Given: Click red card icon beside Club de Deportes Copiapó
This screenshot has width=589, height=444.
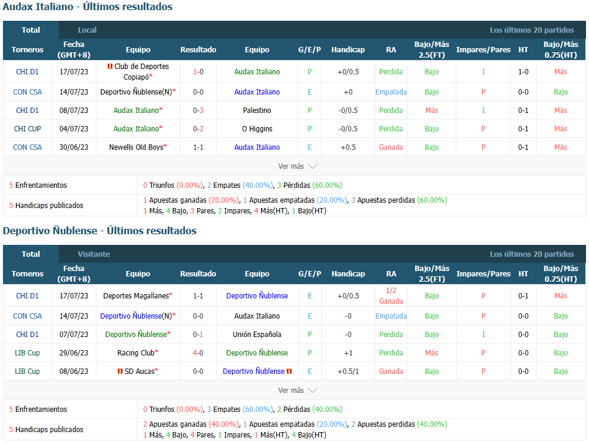Looking at the screenshot, I should [x=110, y=67].
